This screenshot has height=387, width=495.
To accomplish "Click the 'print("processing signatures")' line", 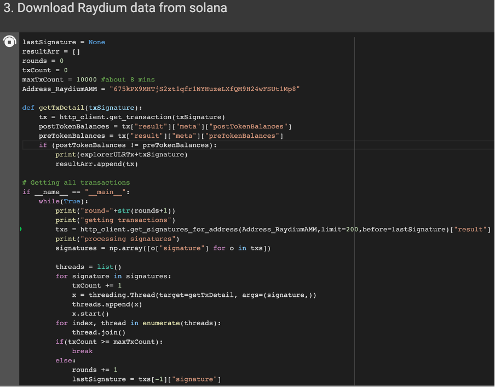I will (117, 239).
